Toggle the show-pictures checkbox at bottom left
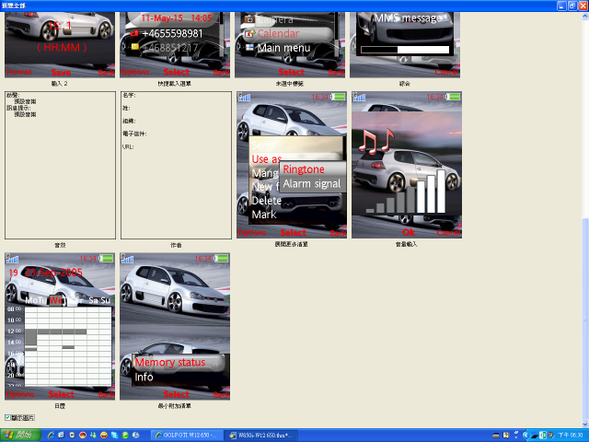The height and width of the screenshot is (442, 589). [7, 417]
